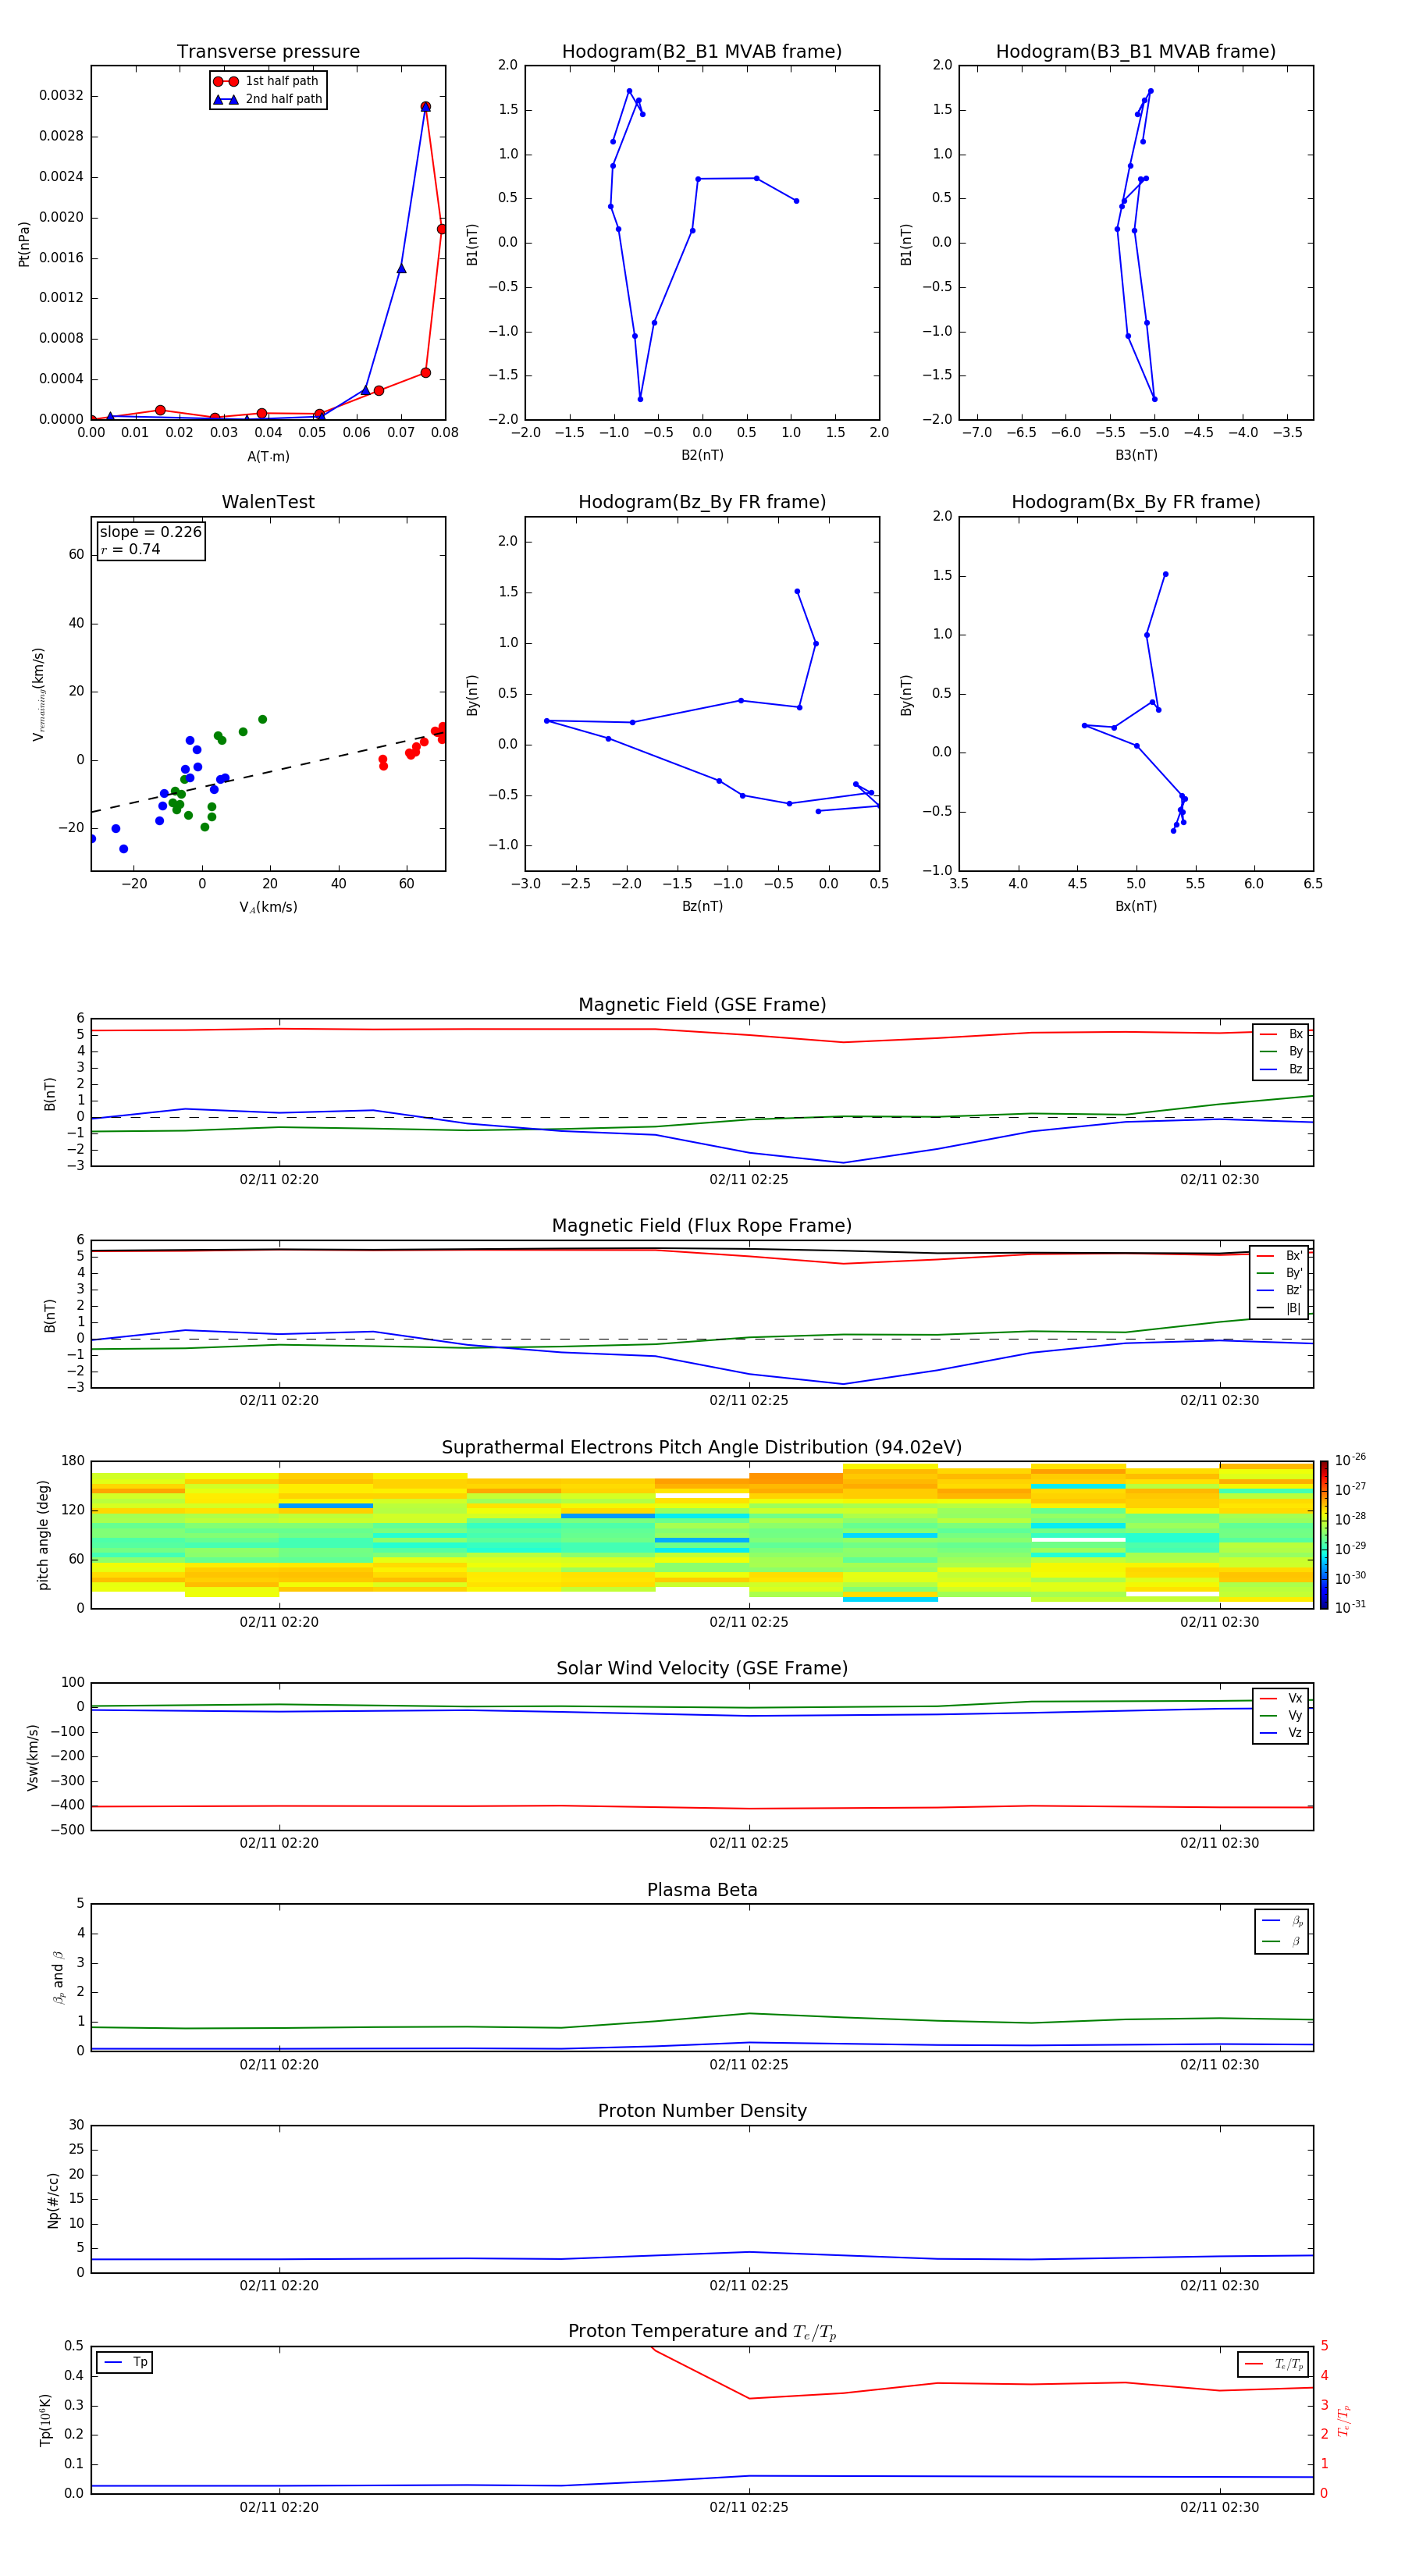Click the 'Hodogram(B2_B1 MVAB frame)' title
Image resolution: width=1405 pixels, height=2576 pixels.
click(x=702, y=52)
